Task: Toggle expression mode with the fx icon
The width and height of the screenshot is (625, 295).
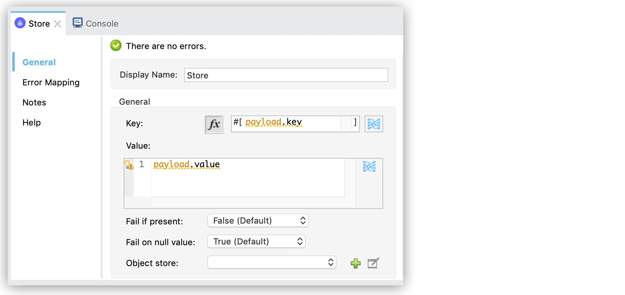Action: 214,124
